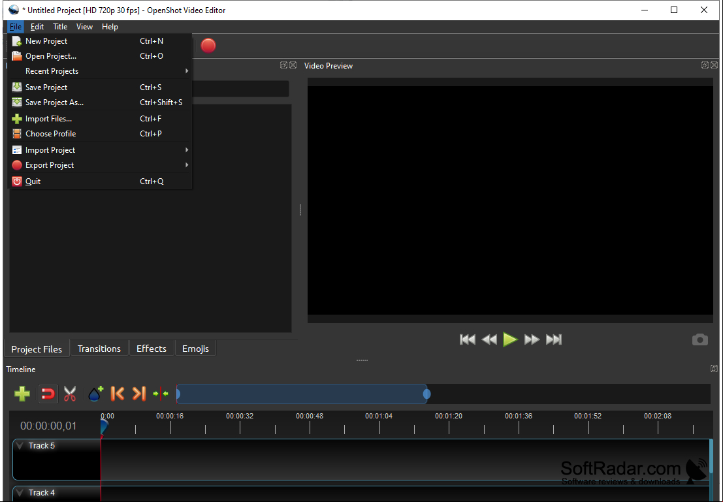Click the blue playhead marker at 0:00
The image size is (723, 502).
(104, 426)
